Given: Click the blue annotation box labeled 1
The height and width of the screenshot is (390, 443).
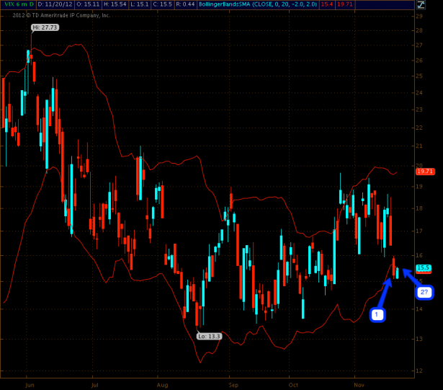Looking at the screenshot, I should (x=375, y=314).
